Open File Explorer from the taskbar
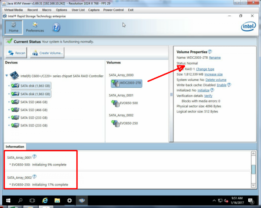The width and height of the screenshot is (261, 208). [57, 201]
